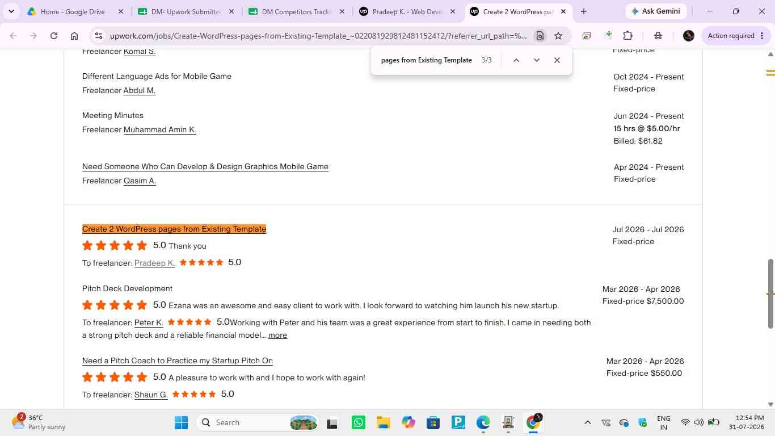
Task: Open Chrome extensions puzzle icon
Action: [627, 36]
